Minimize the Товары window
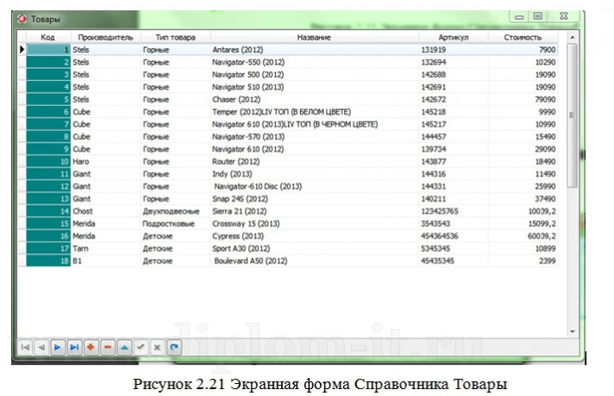 (x=519, y=16)
